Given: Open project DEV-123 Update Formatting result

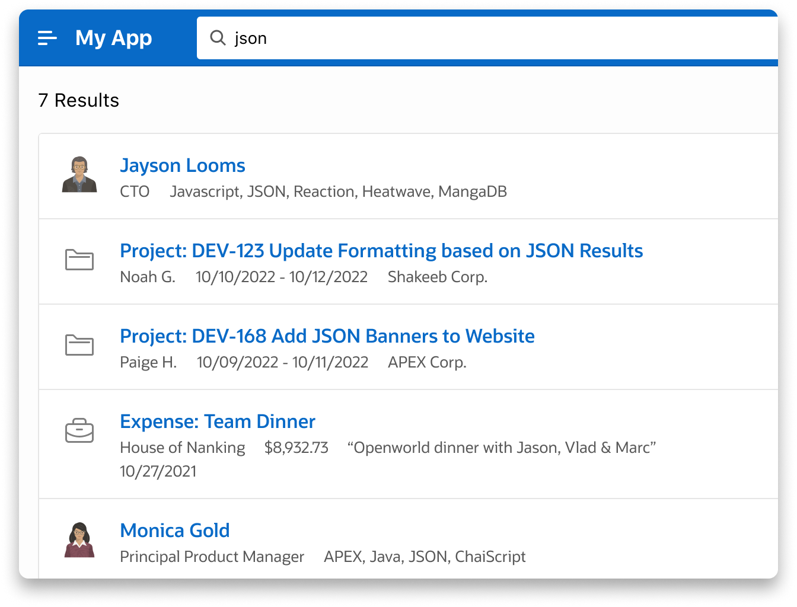Looking at the screenshot, I should [x=381, y=251].
